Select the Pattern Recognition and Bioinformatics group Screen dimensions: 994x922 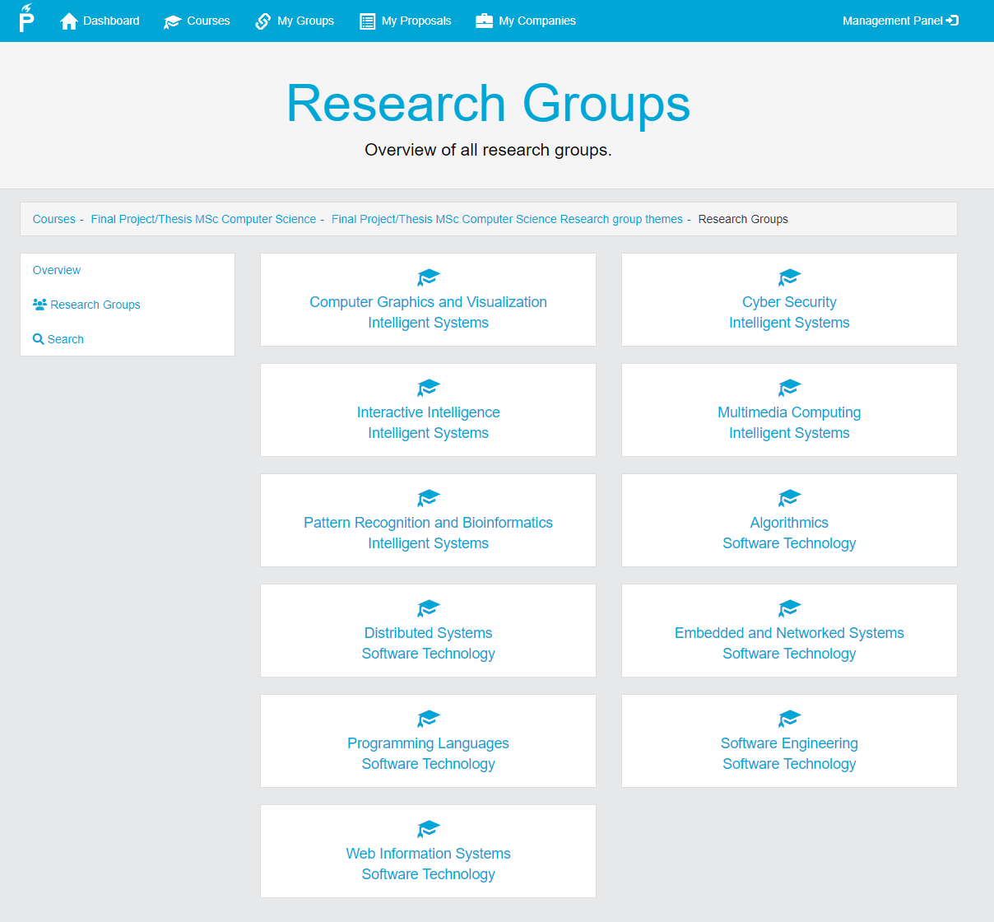pos(428,523)
